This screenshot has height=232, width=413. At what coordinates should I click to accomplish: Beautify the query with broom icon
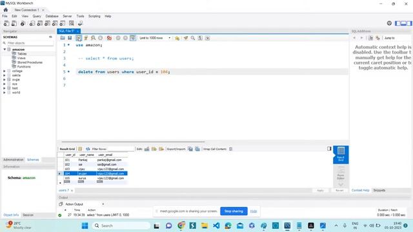(186, 38)
